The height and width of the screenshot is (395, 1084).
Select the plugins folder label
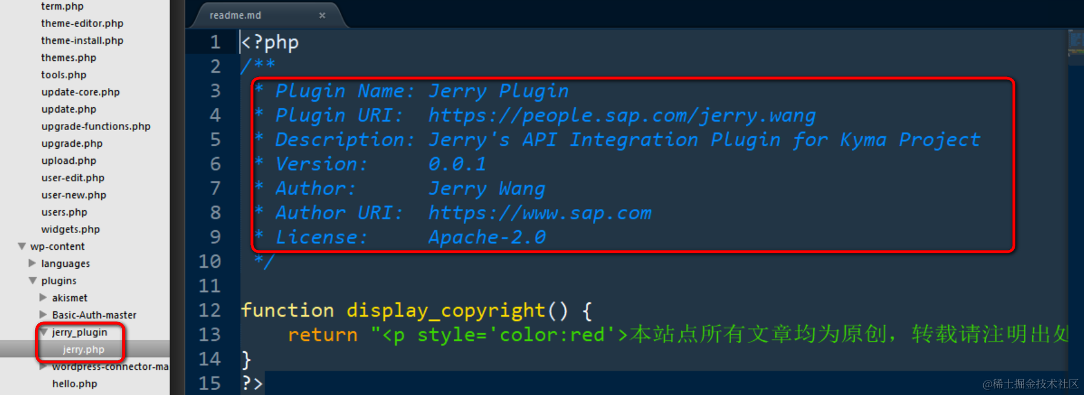point(59,281)
